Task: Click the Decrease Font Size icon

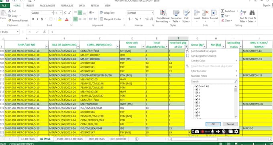Action: [x=69, y=13]
